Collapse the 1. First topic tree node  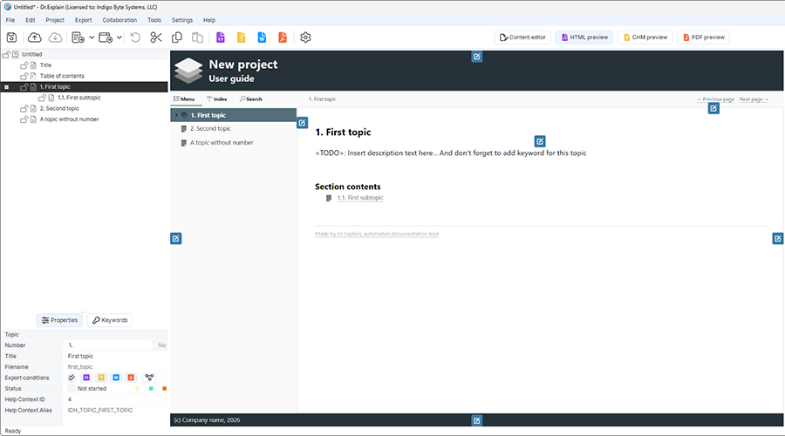(6, 87)
